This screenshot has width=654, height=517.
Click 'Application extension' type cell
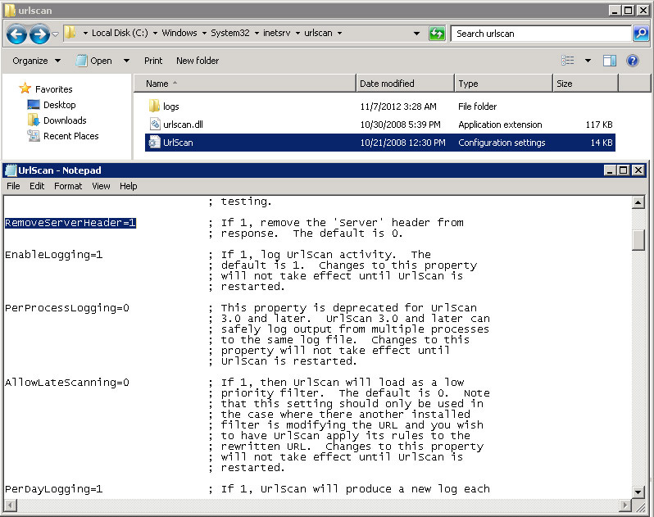500,125
